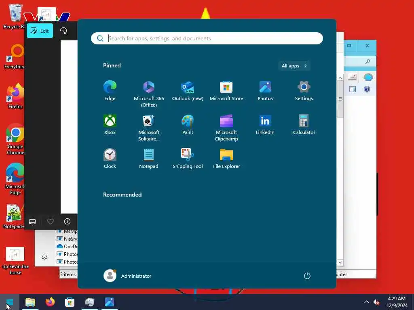This screenshot has height=310, width=414.
Task: Toggle preview pane icon in background window
Action: [x=352, y=89]
